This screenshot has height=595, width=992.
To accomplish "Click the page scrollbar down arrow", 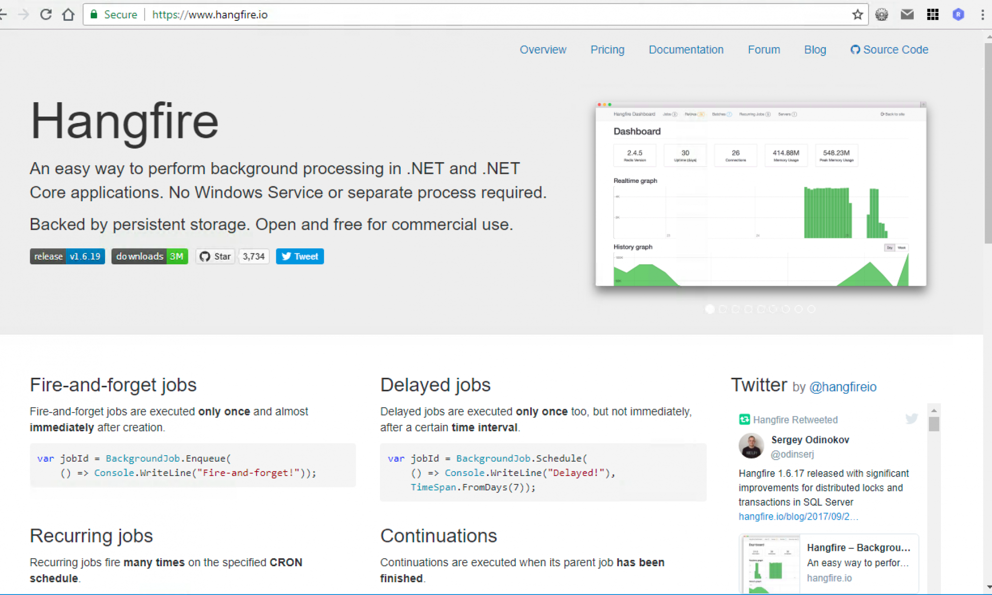I will coord(988,588).
